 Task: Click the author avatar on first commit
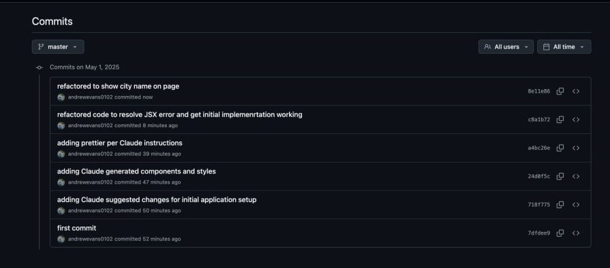pos(61,239)
